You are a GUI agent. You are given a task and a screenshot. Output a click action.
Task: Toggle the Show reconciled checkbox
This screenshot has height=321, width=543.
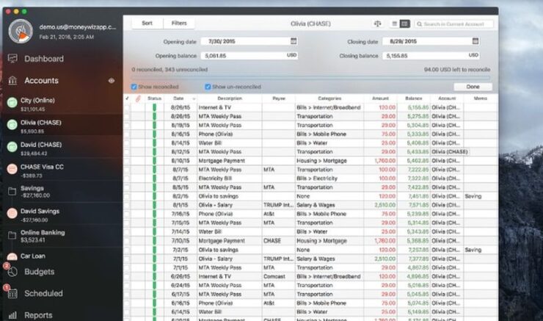pyautogui.click(x=134, y=87)
